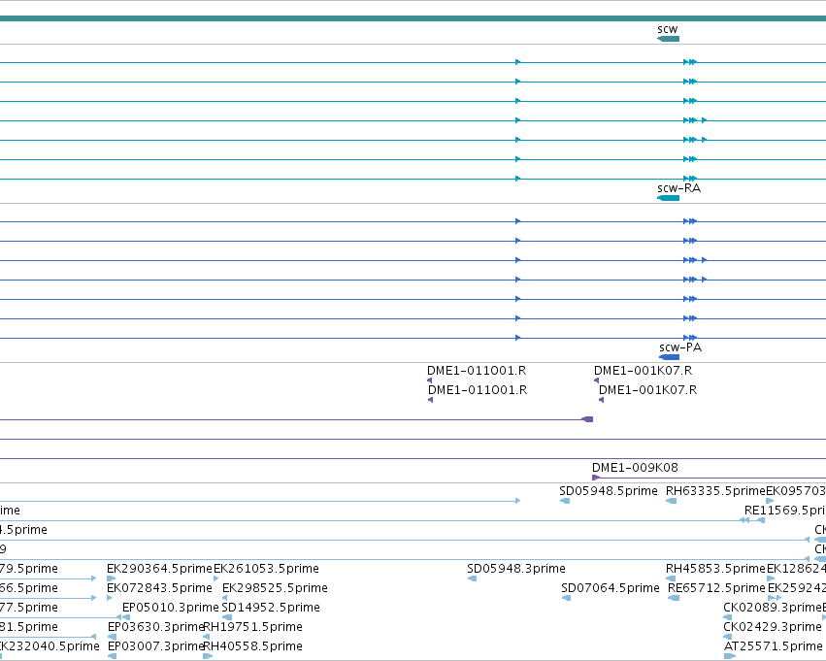Select the EK298525.5prime EST label
826x661 pixels.
point(275,588)
